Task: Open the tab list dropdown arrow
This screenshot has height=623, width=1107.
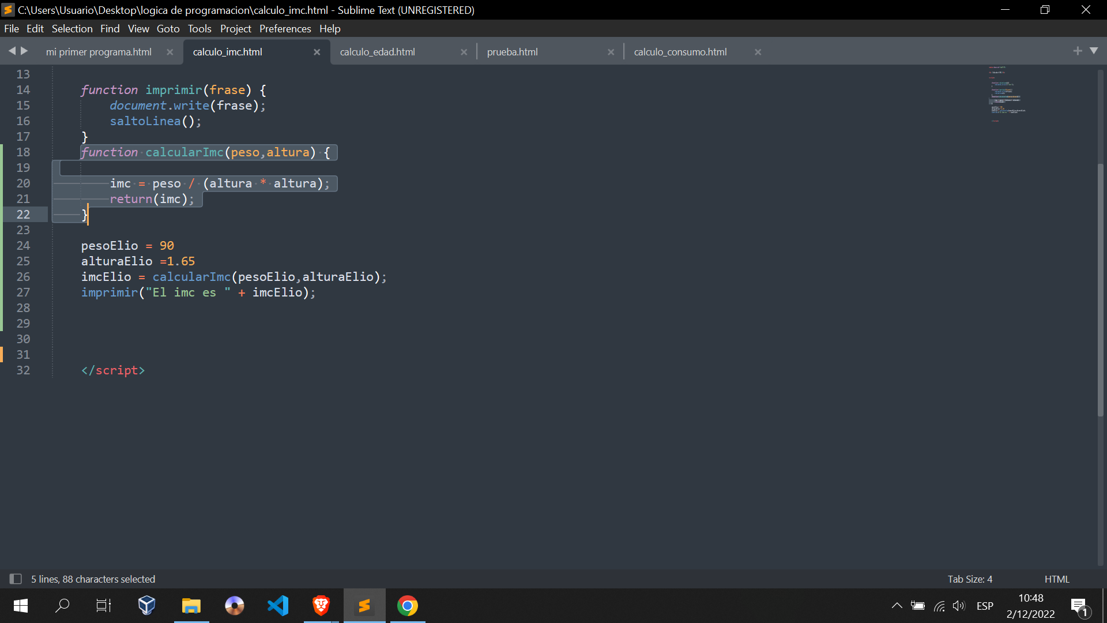Action: coord(1094,51)
